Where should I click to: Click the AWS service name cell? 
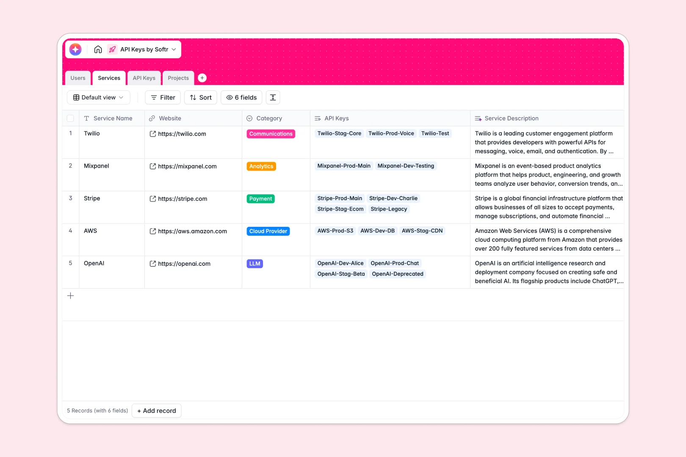point(112,240)
